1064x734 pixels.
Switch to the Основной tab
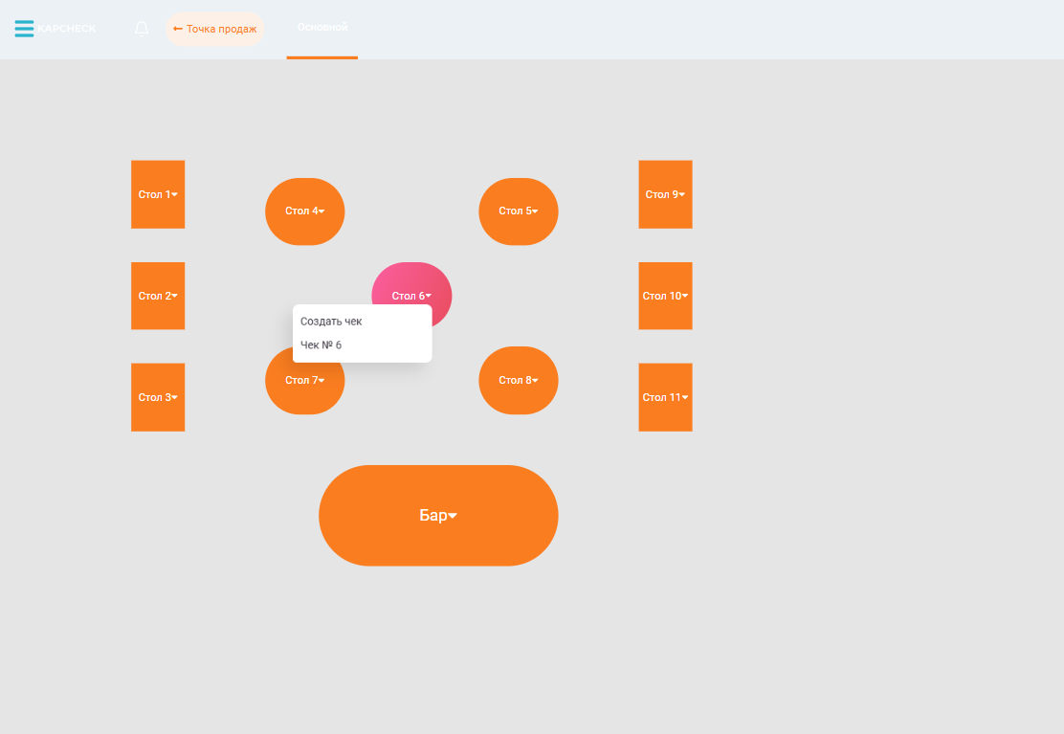coord(322,28)
